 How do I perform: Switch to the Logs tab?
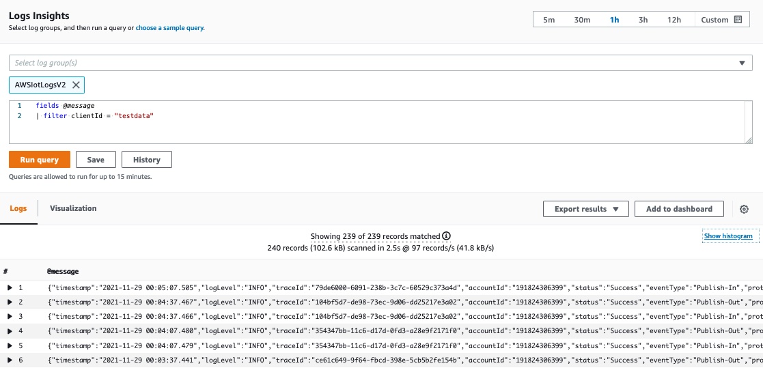click(18, 208)
